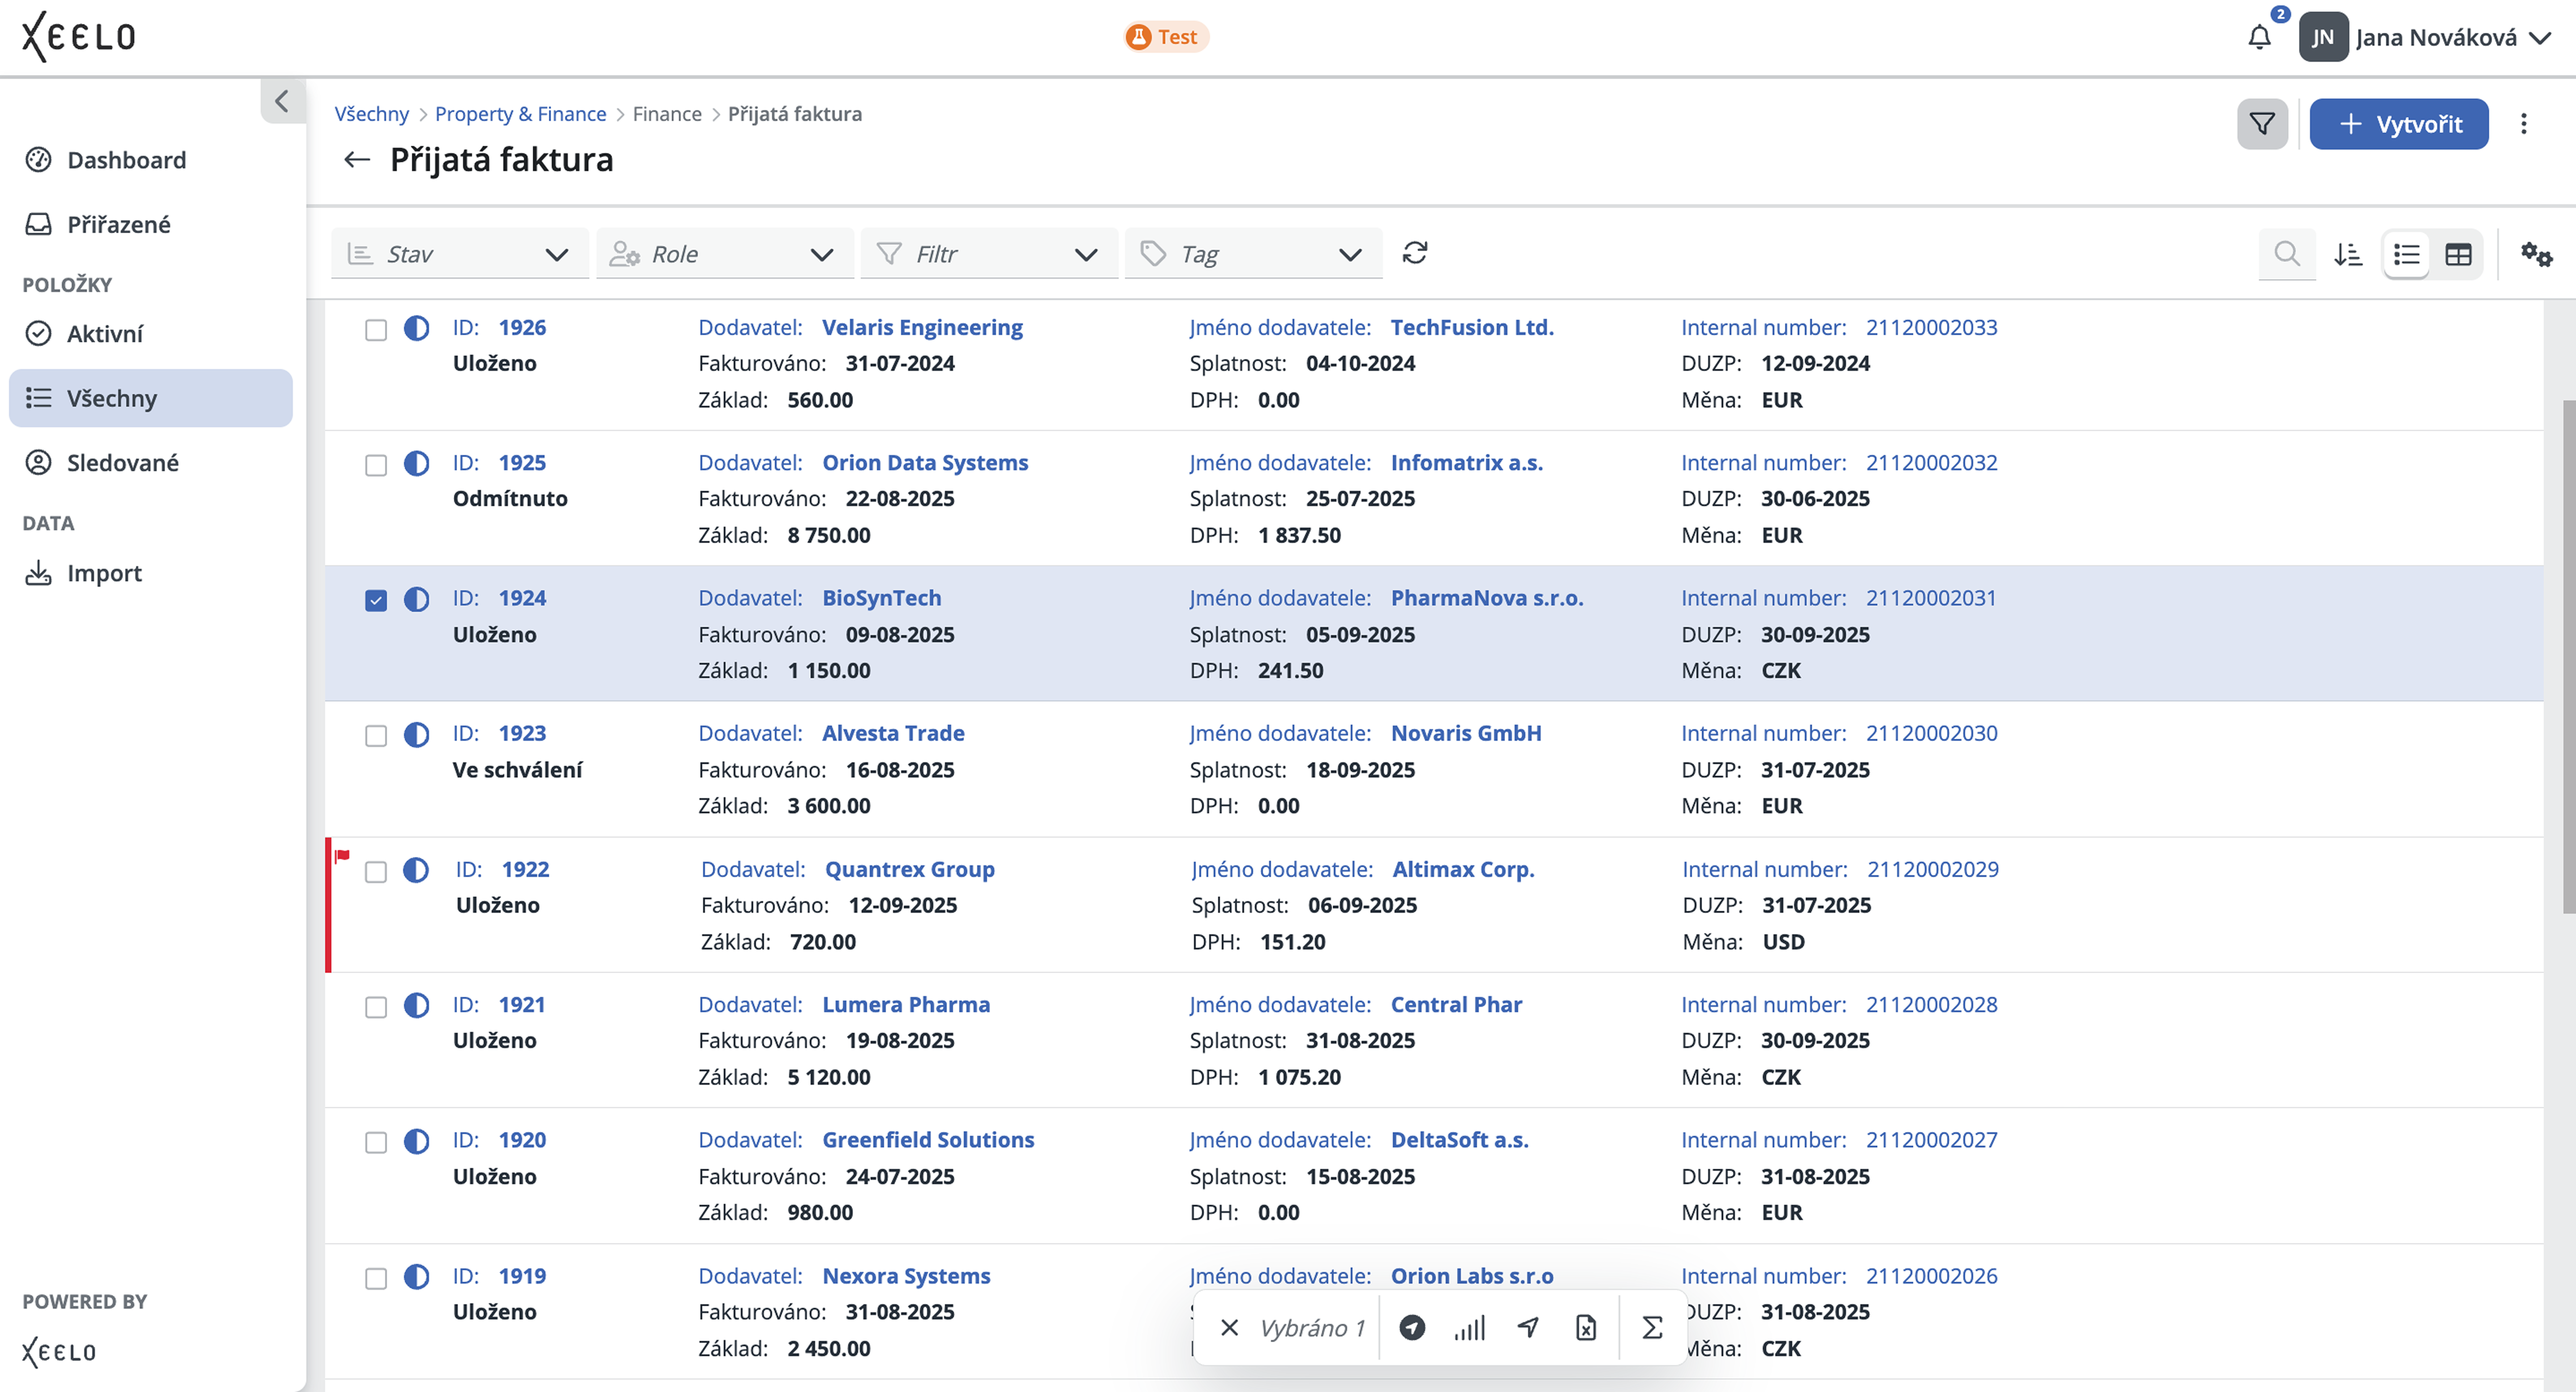Open Property & Finance breadcrumb link
The height and width of the screenshot is (1392, 2576).
[520, 114]
